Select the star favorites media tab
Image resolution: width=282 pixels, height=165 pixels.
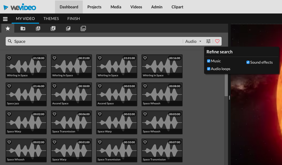point(8,28)
